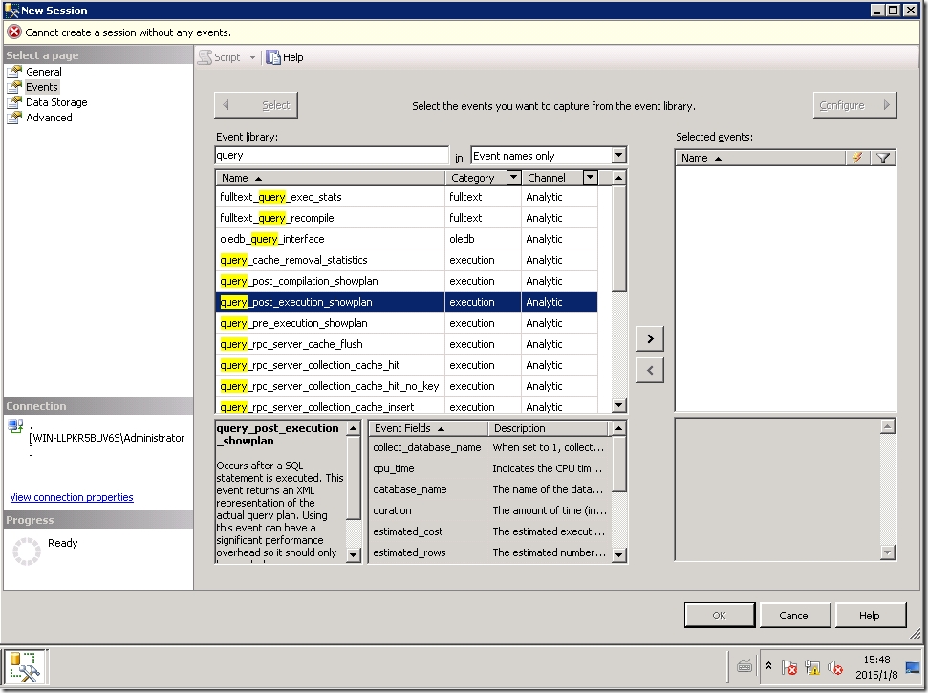This screenshot has height=693, width=928.
Task: Select query_post_compilation_showplan event row
Action: pos(406,281)
